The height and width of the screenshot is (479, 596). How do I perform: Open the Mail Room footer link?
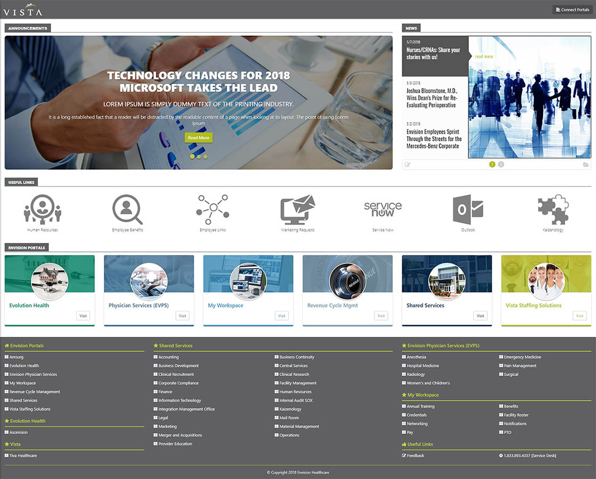pos(289,418)
